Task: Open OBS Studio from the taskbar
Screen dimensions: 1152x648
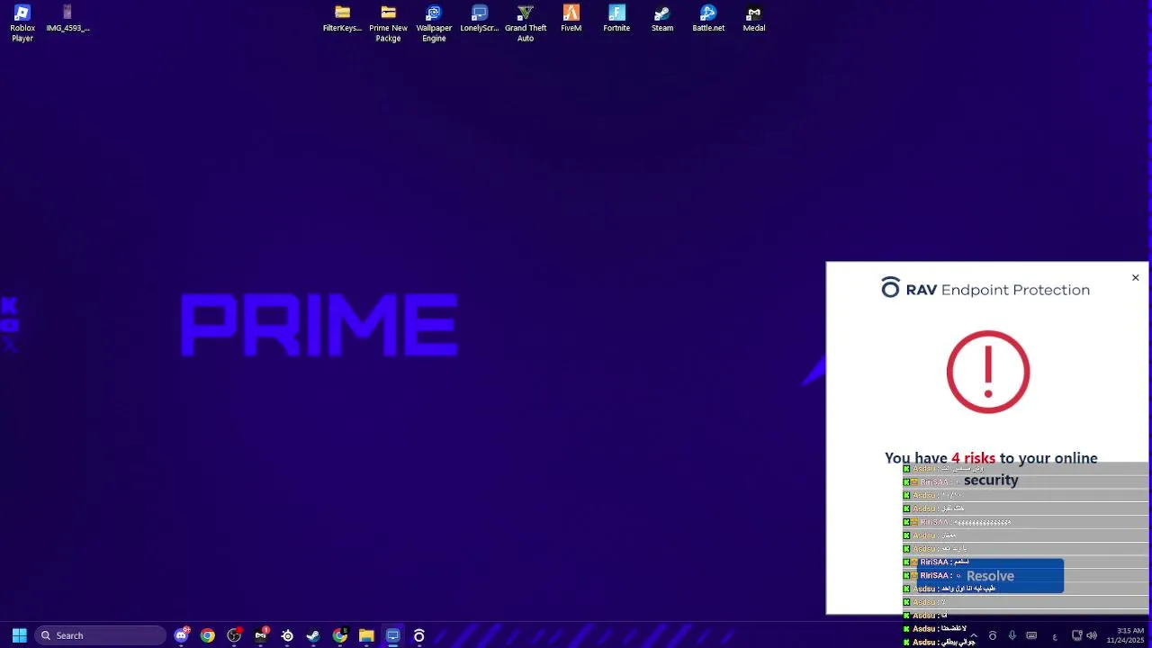Action: pos(234,635)
